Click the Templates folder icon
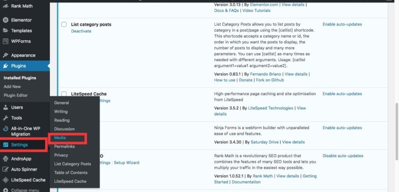Viewport: 399px width, 192px height. point(5,30)
